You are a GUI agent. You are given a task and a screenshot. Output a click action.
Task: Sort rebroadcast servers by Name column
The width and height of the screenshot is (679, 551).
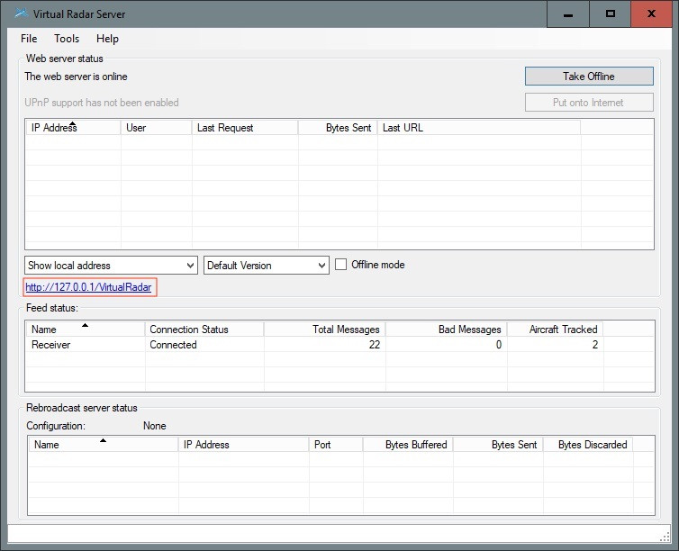coord(103,445)
